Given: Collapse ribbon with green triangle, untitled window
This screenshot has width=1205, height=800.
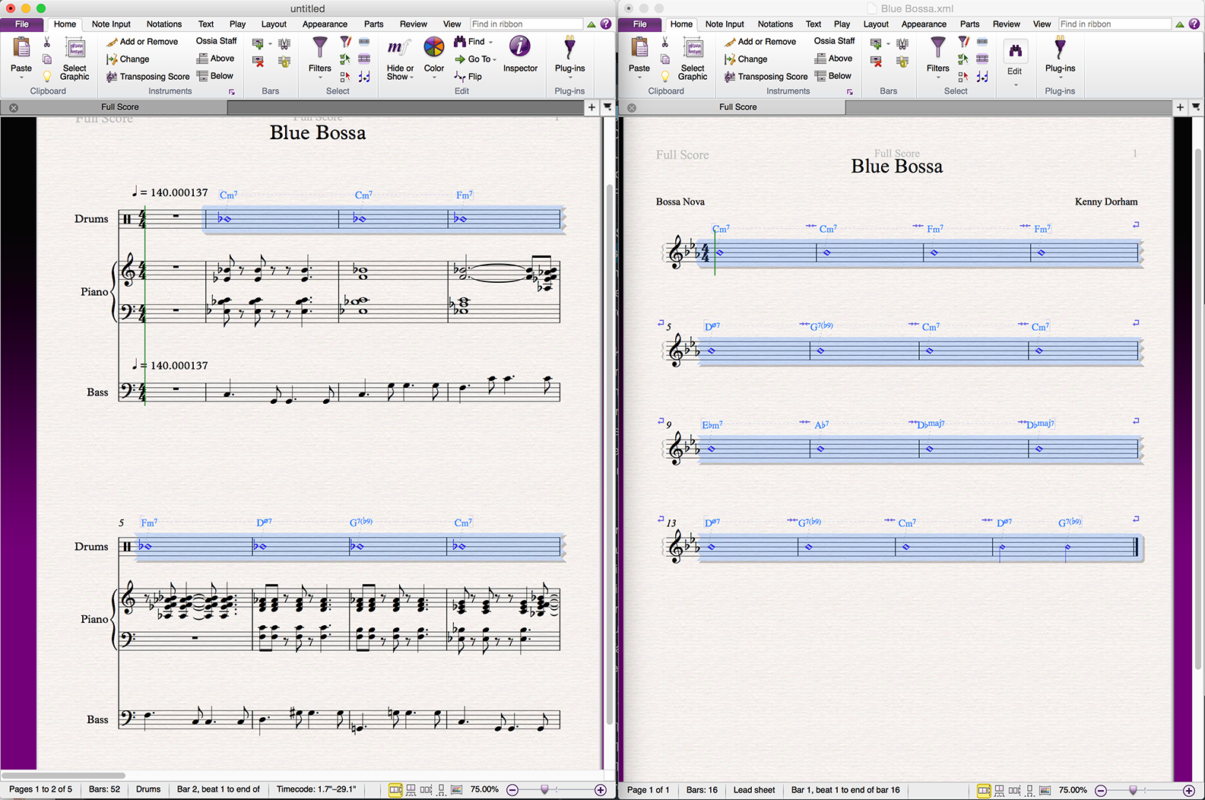Looking at the screenshot, I should tap(591, 24).
